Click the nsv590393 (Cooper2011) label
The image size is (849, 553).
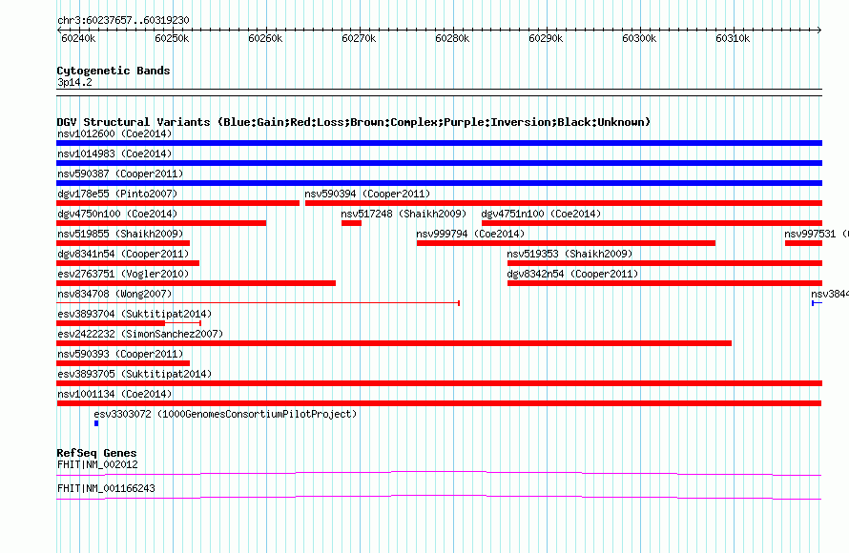[x=120, y=354]
